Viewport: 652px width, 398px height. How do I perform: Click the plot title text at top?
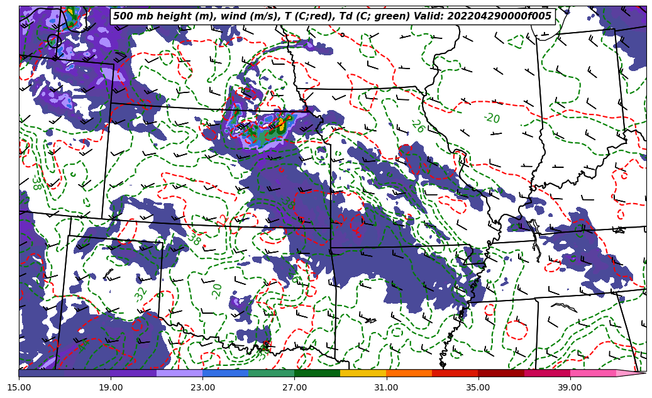point(332,16)
